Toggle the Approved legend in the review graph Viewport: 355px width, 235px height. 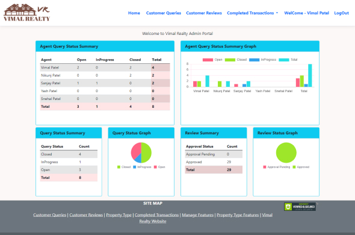click(x=301, y=167)
